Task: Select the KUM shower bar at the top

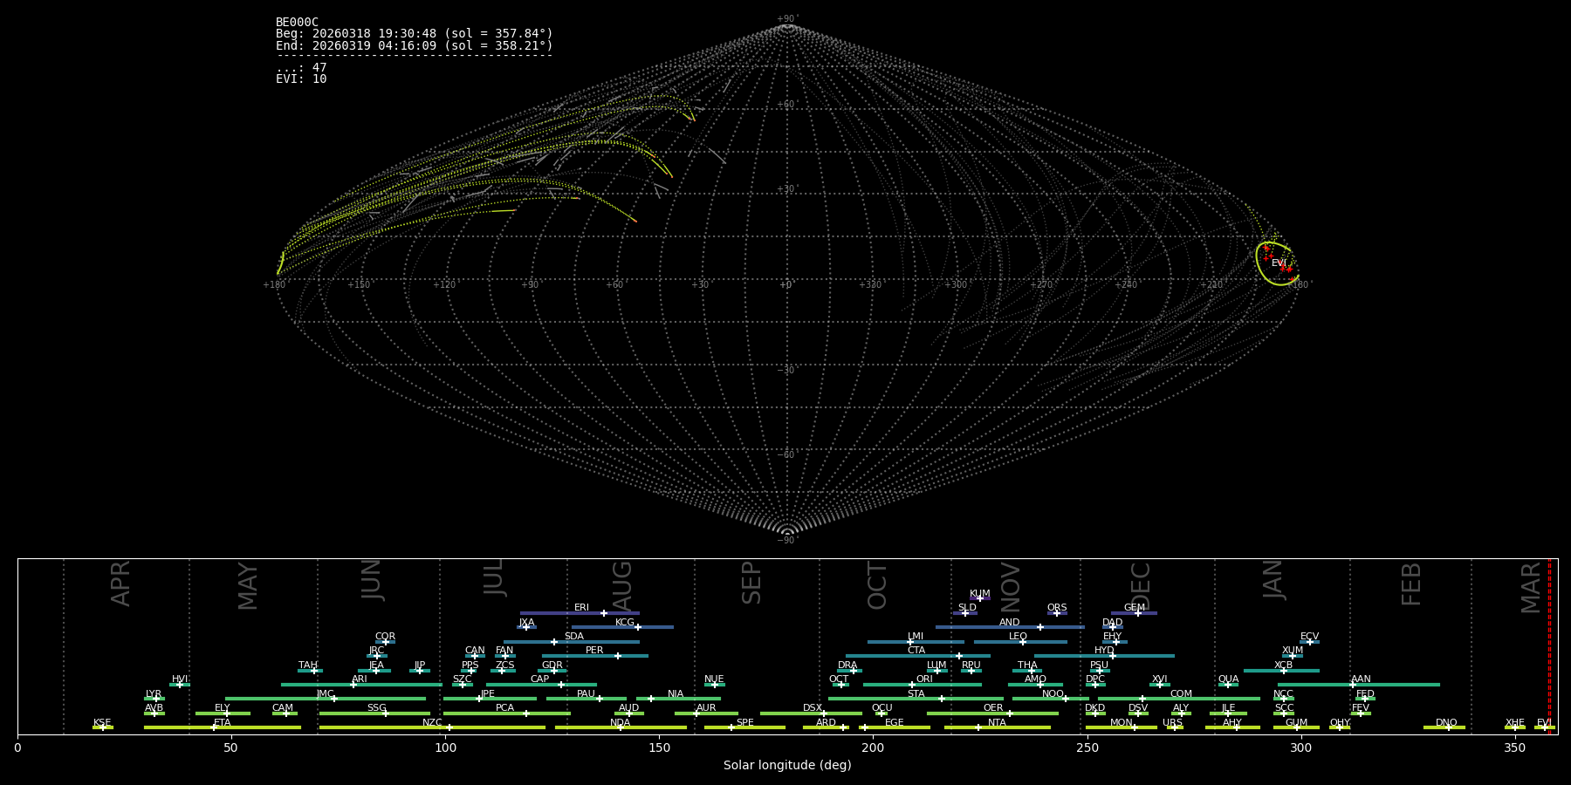Action: [x=980, y=598]
